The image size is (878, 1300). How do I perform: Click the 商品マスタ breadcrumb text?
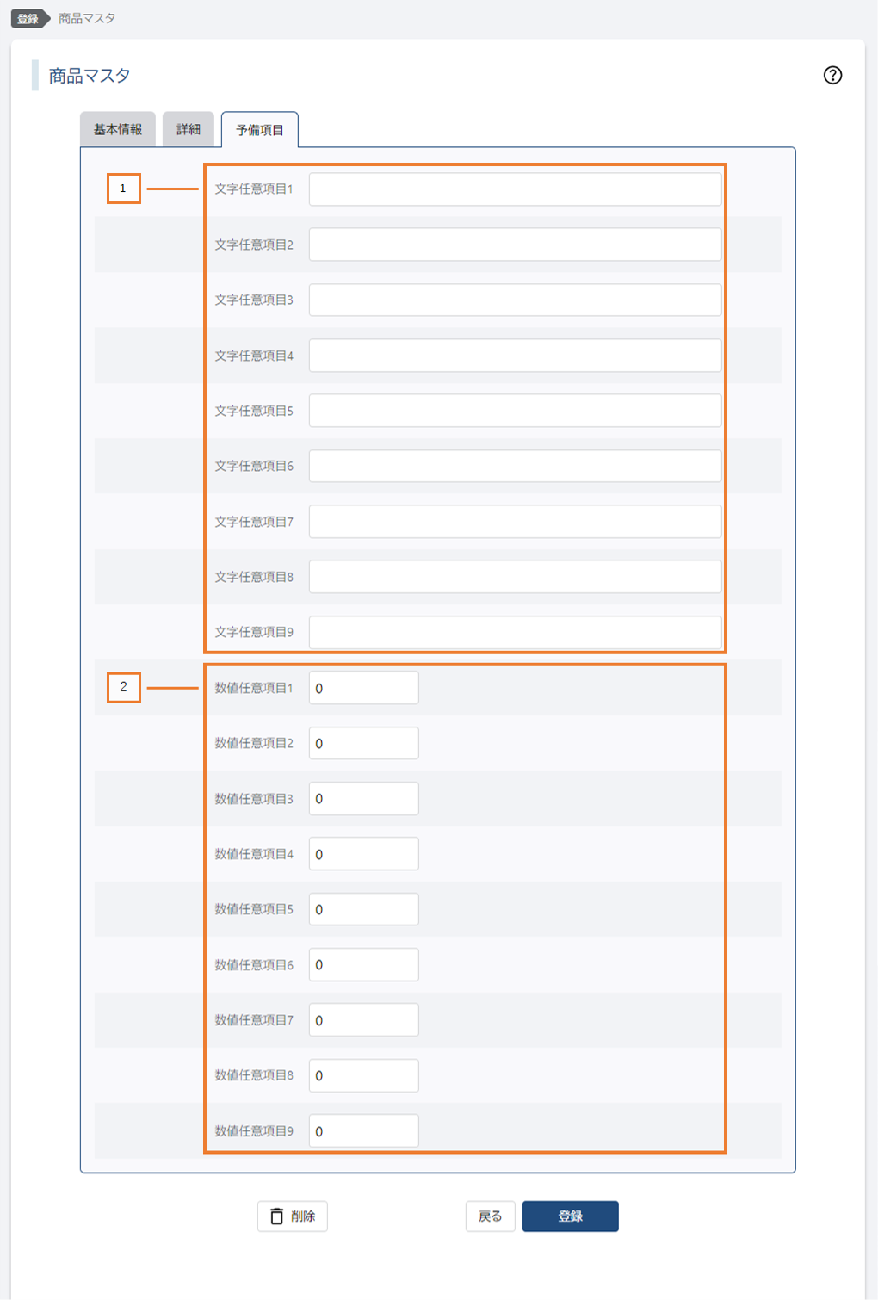[87, 18]
